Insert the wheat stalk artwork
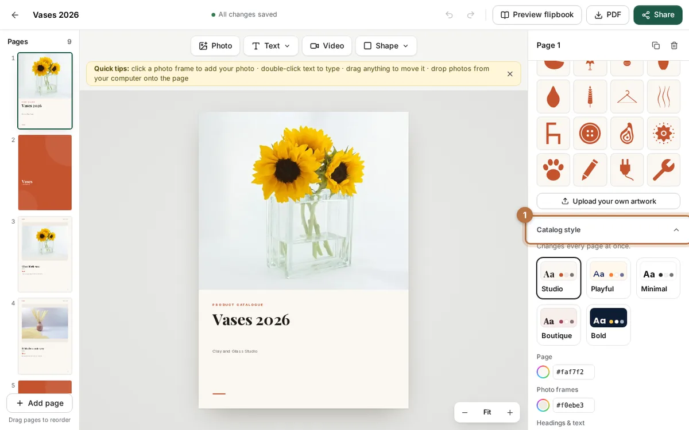This screenshot has width=689, height=430. (590, 96)
